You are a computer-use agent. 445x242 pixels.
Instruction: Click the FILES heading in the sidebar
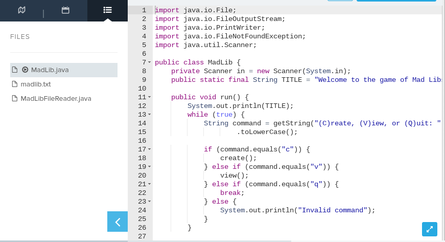click(20, 37)
